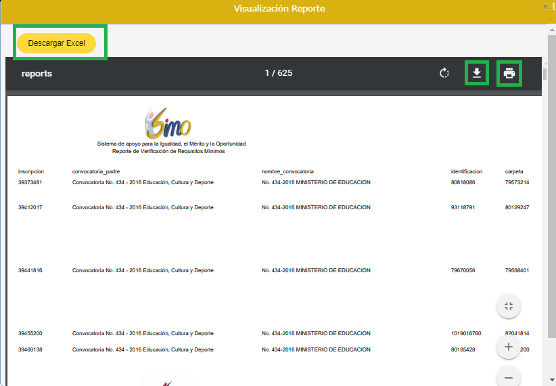This screenshot has height=386, width=556.
Task: Click the dialog scrollbar up arrow
Action: click(x=551, y=29)
